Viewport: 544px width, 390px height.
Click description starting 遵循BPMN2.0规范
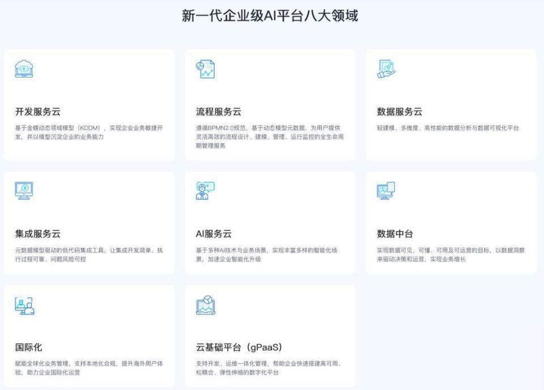click(x=270, y=137)
